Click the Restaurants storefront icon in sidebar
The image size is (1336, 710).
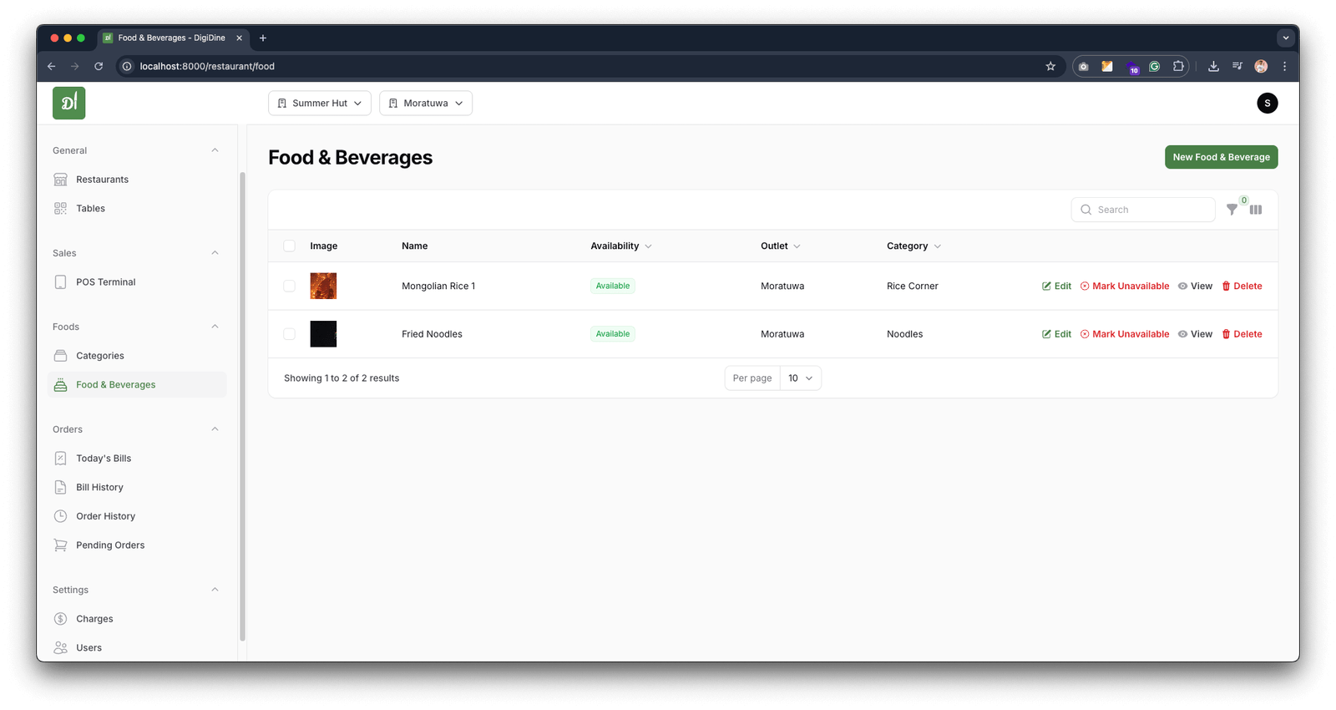60,180
